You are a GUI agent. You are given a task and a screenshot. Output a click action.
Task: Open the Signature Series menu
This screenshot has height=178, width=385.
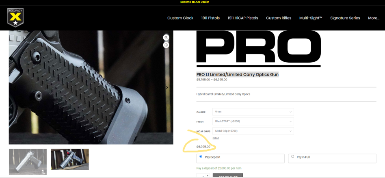point(345,18)
